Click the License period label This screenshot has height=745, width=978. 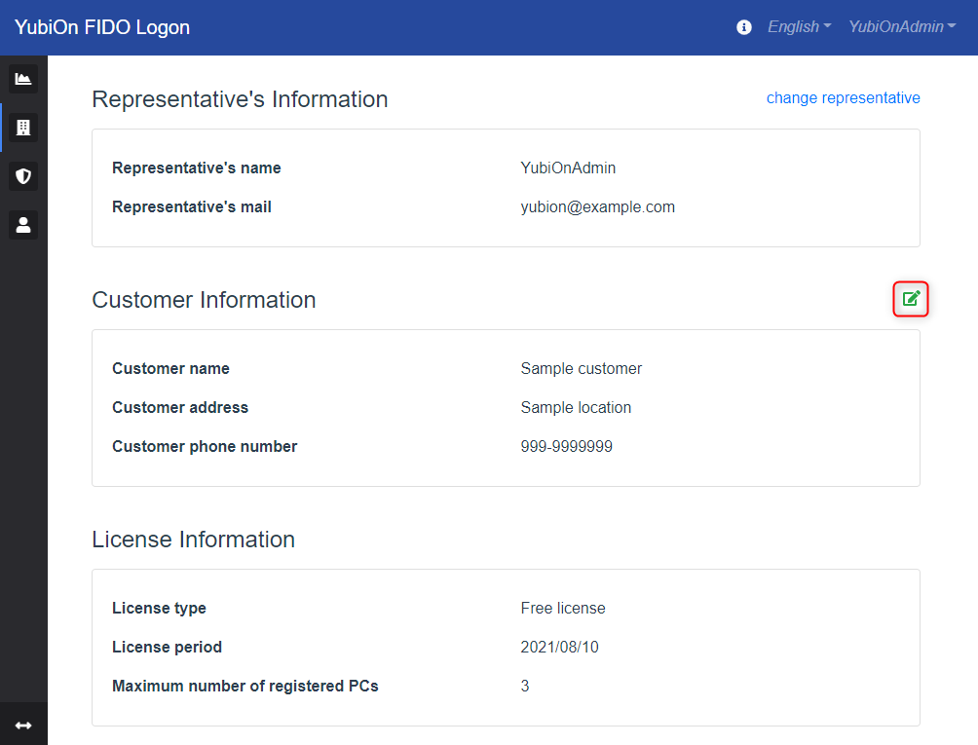[x=168, y=647]
